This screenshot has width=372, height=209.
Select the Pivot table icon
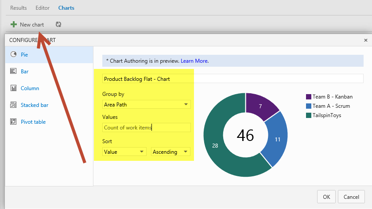pos(13,122)
